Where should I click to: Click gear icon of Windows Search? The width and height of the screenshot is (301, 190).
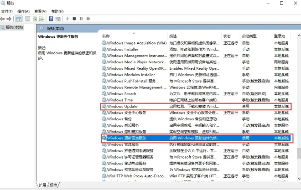point(104,93)
